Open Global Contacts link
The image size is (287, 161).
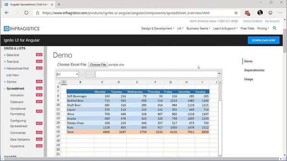coord(252,21)
